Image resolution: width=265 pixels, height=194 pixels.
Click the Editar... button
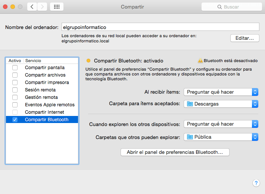coord(244,38)
